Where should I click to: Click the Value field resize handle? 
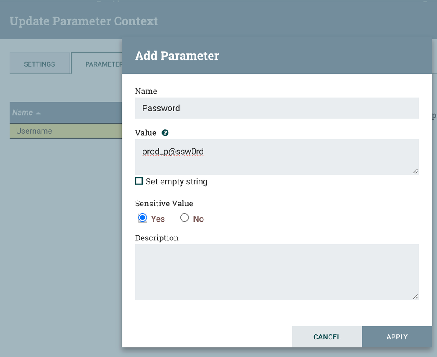pyautogui.click(x=415, y=171)
